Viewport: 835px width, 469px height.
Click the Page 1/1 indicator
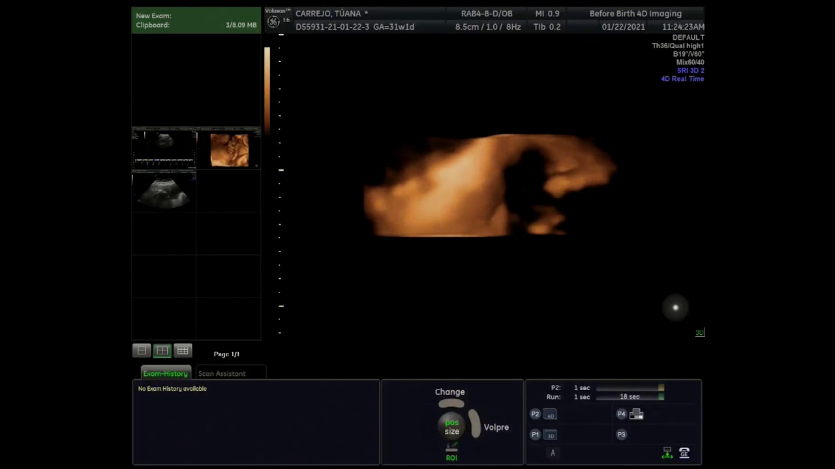(226, 354)
